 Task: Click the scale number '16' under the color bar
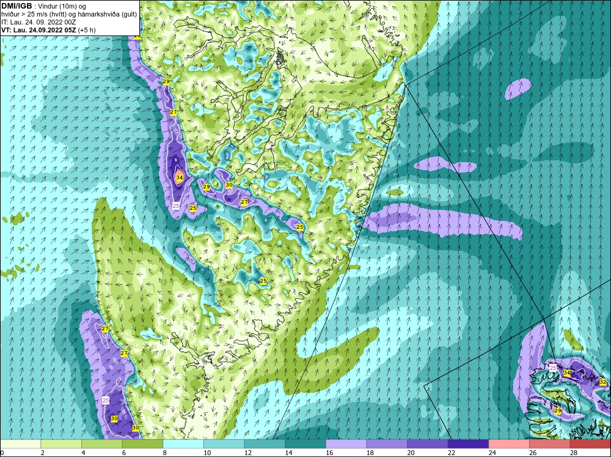329,453
